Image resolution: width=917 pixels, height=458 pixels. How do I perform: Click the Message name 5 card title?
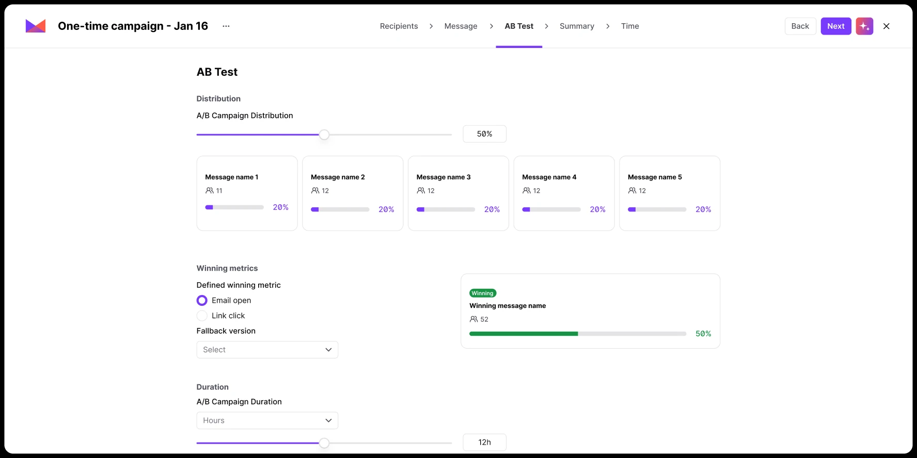coord(655,177)
